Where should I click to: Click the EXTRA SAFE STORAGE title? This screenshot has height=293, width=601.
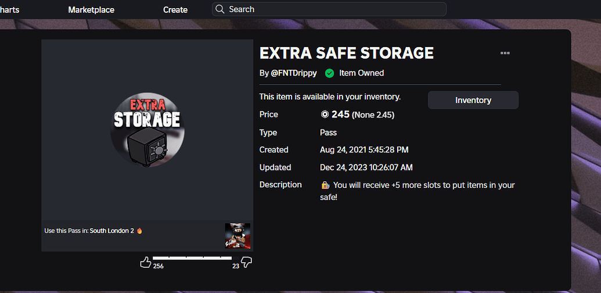click(347, 53)
